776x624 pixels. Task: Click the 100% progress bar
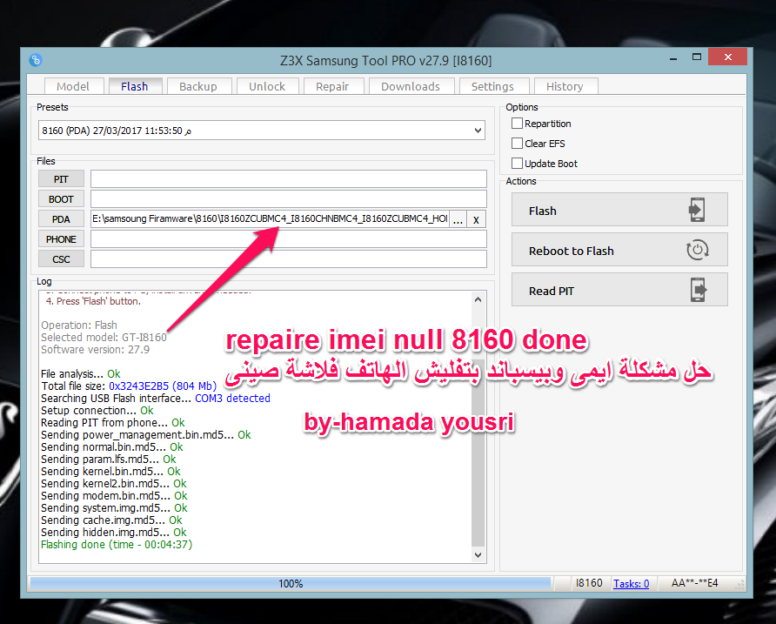pyautogui.click(x=291, y=583)
